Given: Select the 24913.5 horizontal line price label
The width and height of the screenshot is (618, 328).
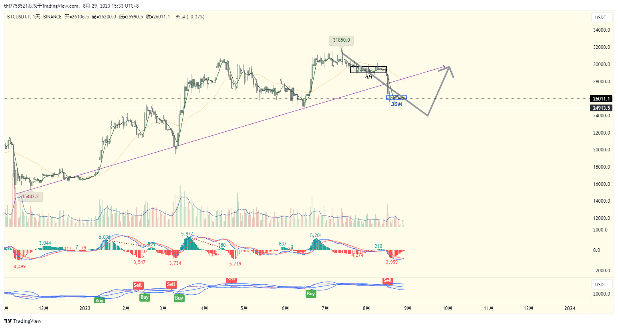Looking at the screenshot, I should (x=601, y=108).
